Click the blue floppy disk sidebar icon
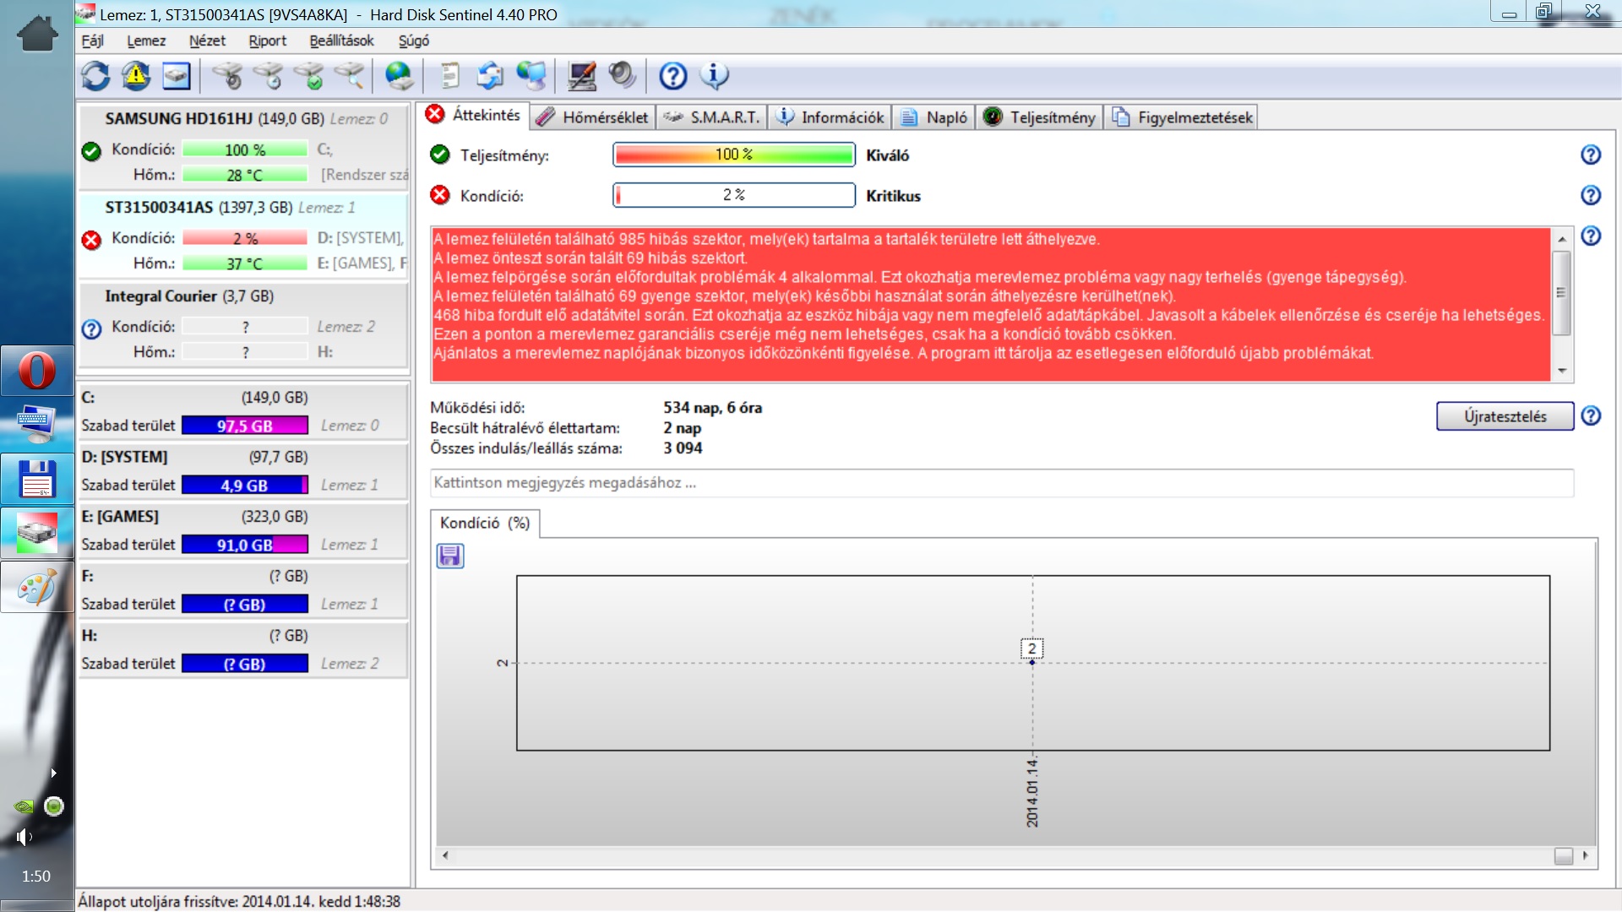Viewport: 1622px width, 912px height. (x=37, y=478)
